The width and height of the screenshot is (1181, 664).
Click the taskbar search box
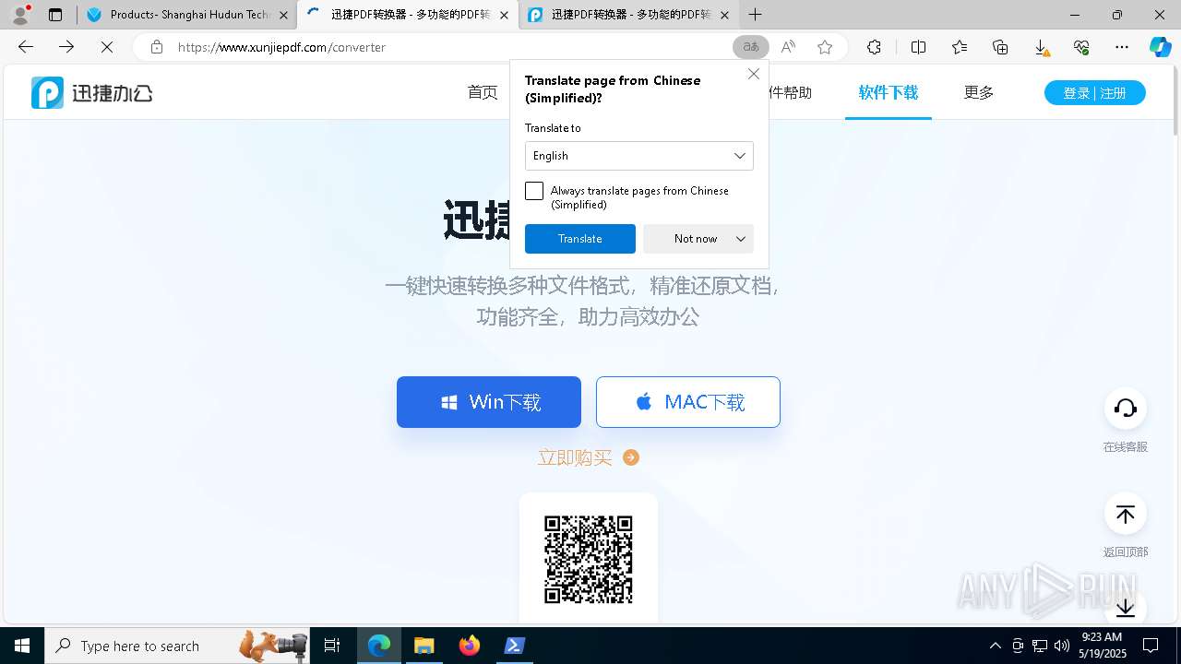pos(175,646)
